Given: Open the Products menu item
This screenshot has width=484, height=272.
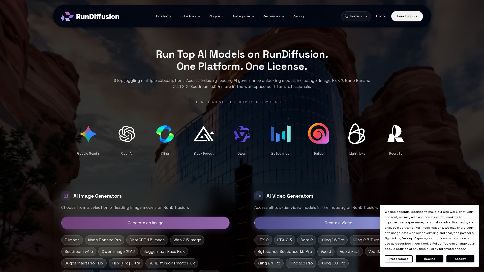Looking at the screenshot, I should (164, 16).
